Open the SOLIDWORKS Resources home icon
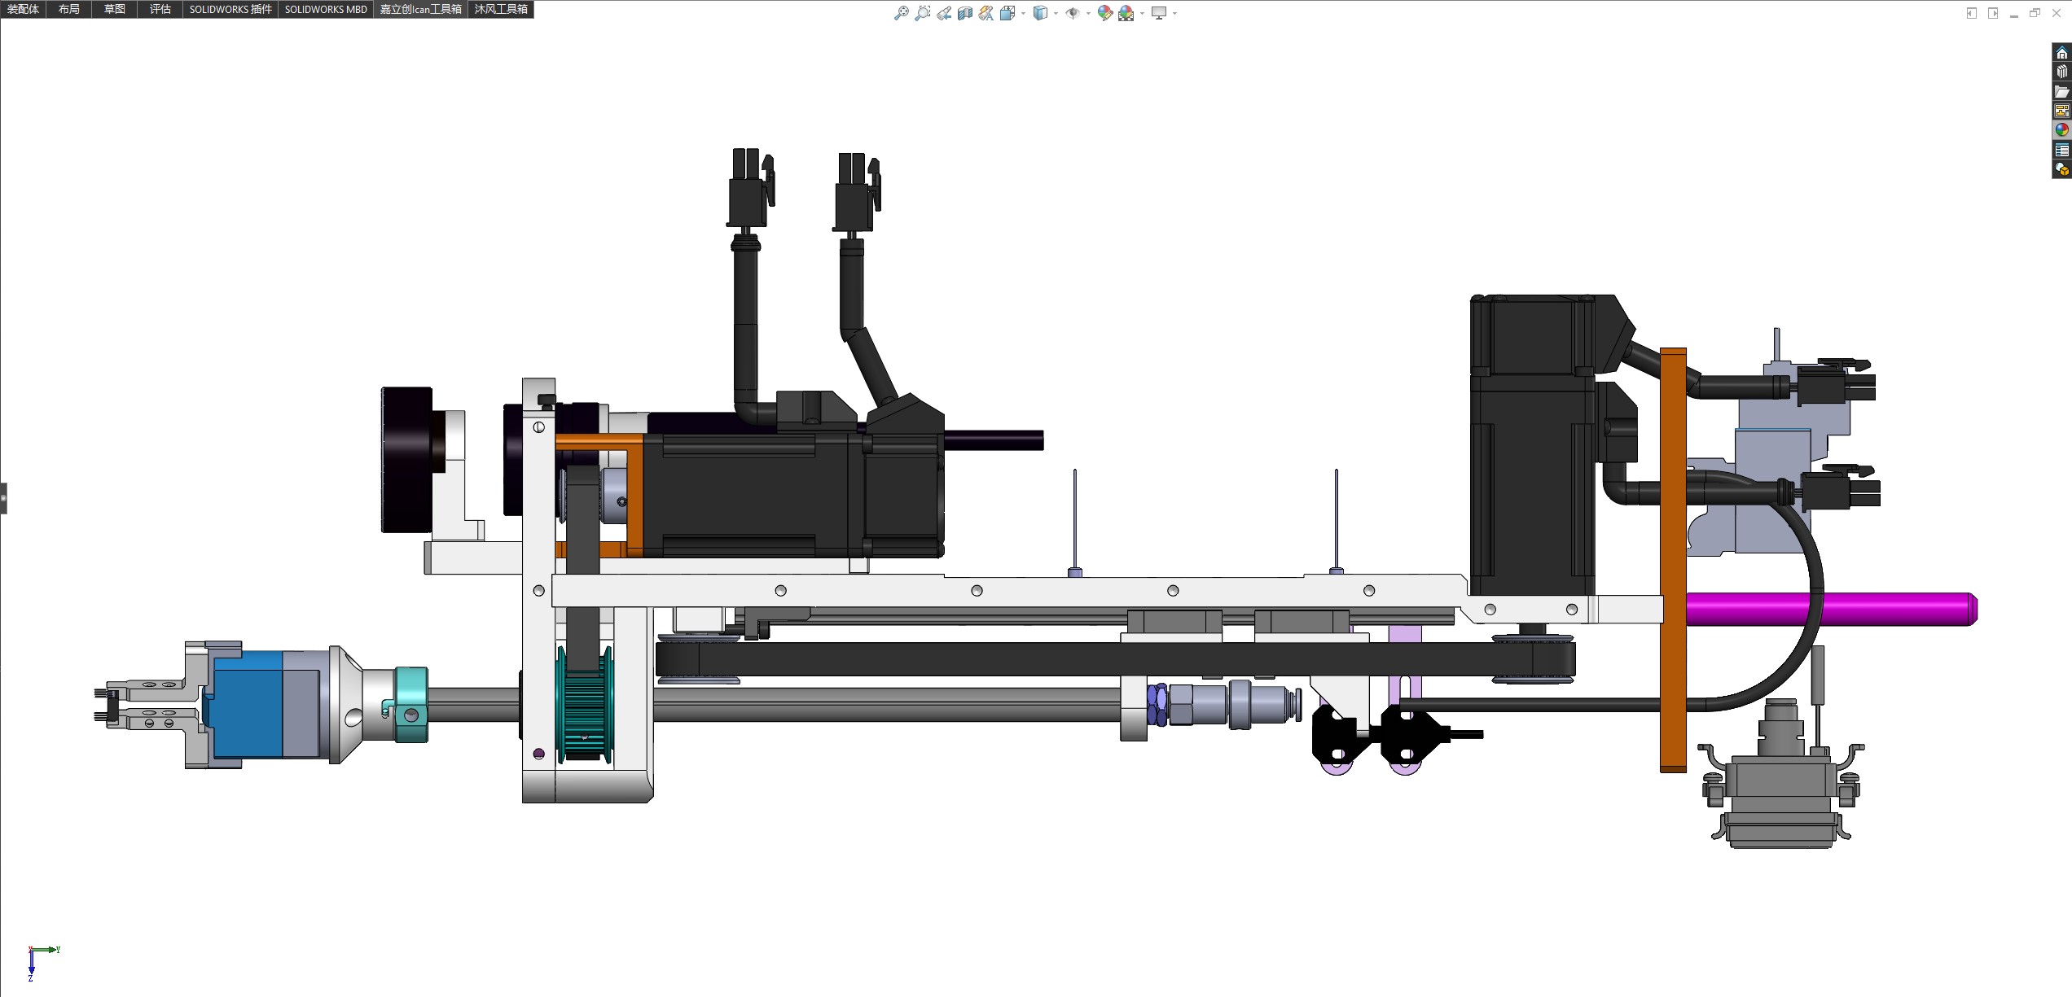2072x997 pixels. (x=2061, y=53)
